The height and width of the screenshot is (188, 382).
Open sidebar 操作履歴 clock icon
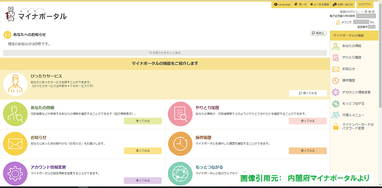[336, 81]
